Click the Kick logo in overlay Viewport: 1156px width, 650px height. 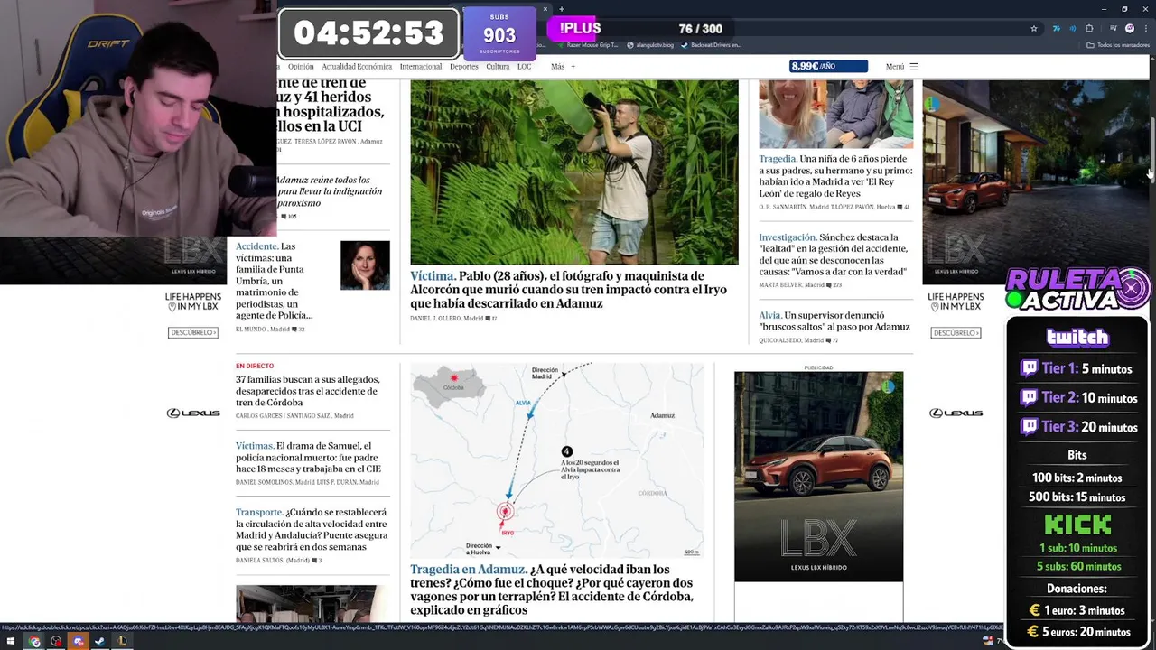click(x=1077, y=525)
